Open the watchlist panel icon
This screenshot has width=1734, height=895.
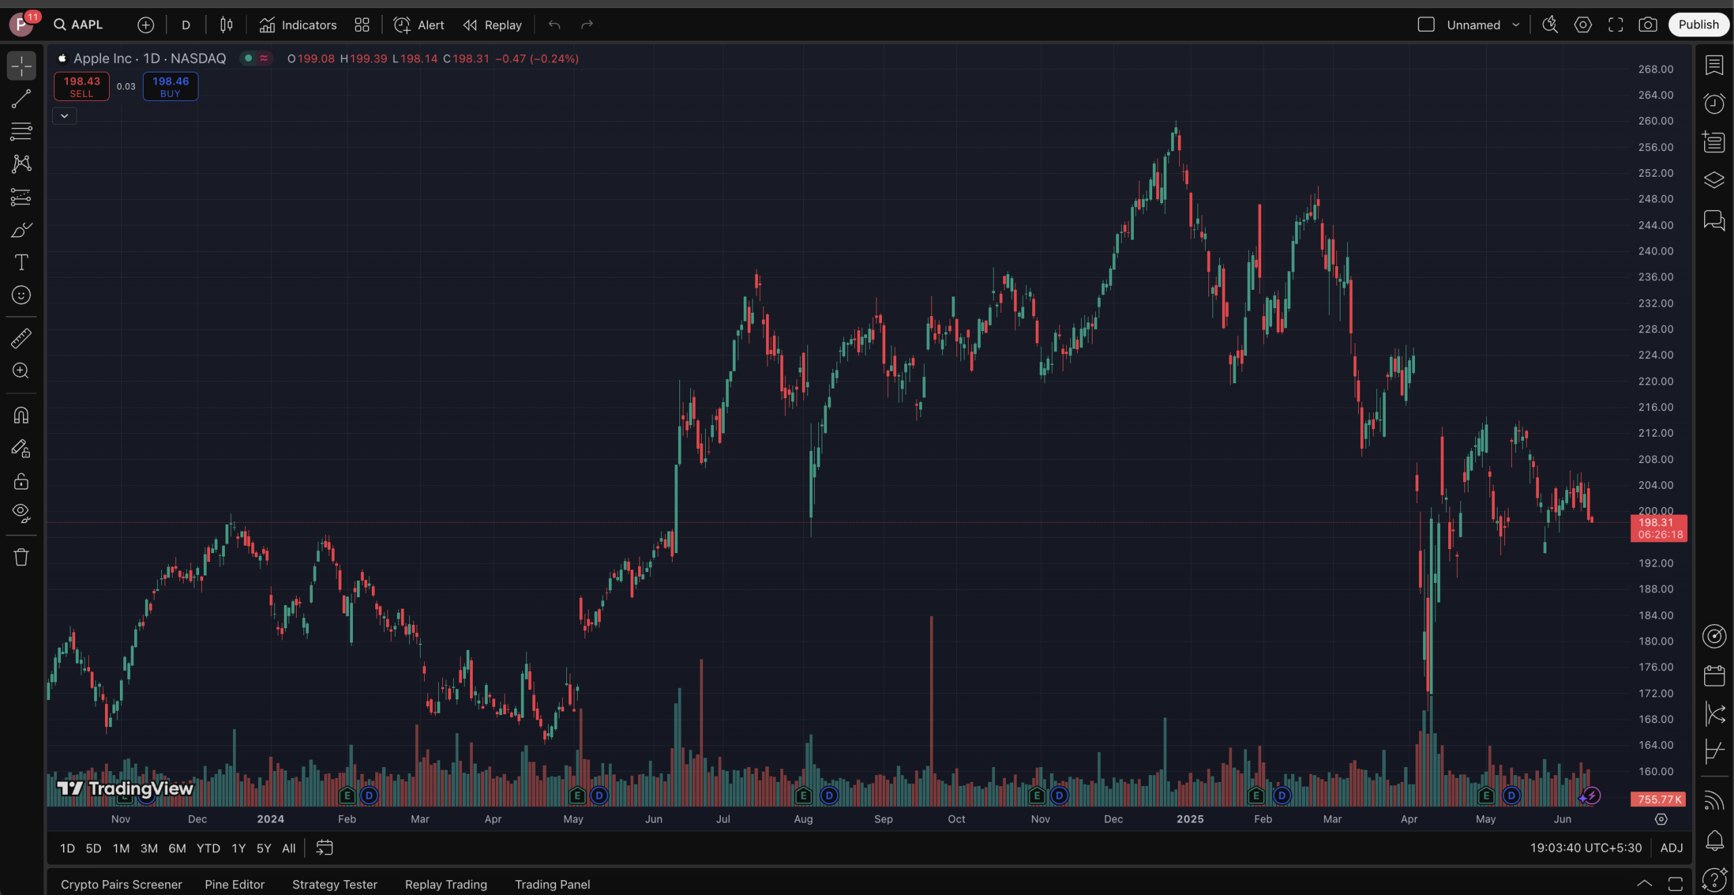point(1714,65)
